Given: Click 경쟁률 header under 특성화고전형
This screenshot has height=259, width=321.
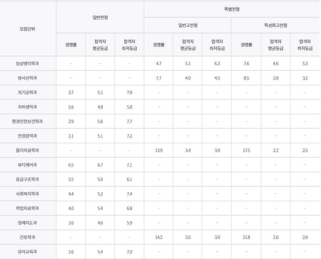Looking at the screenshot, I should pos(246,45).
